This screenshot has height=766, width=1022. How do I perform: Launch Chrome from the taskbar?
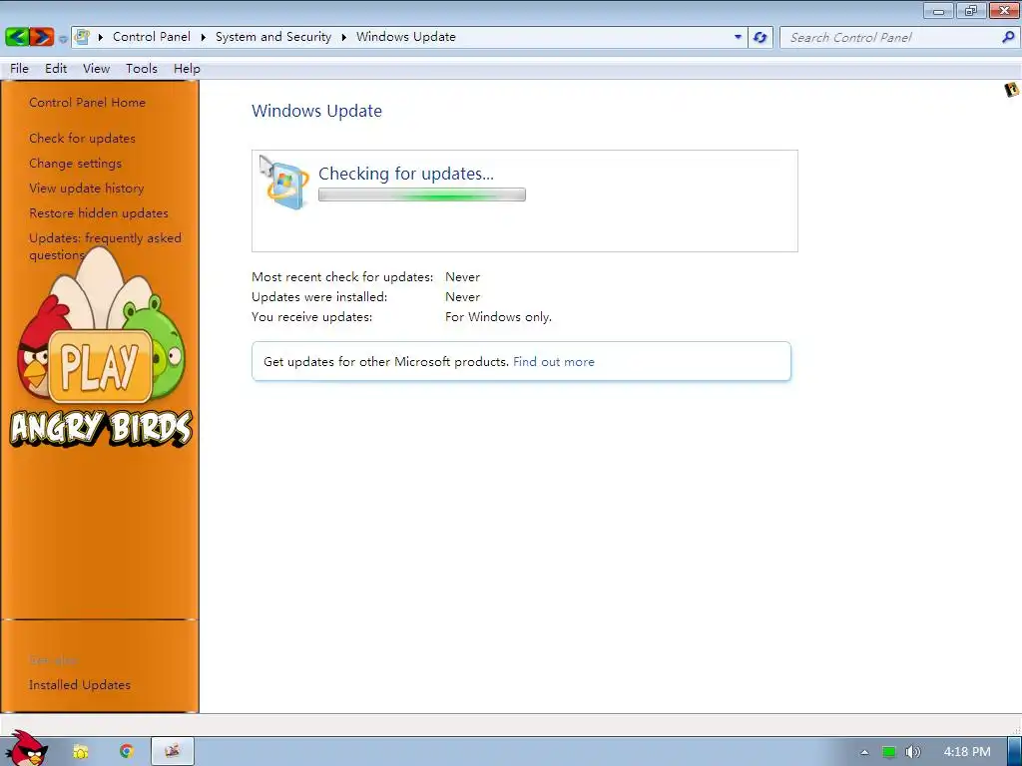tap(127, 751)
